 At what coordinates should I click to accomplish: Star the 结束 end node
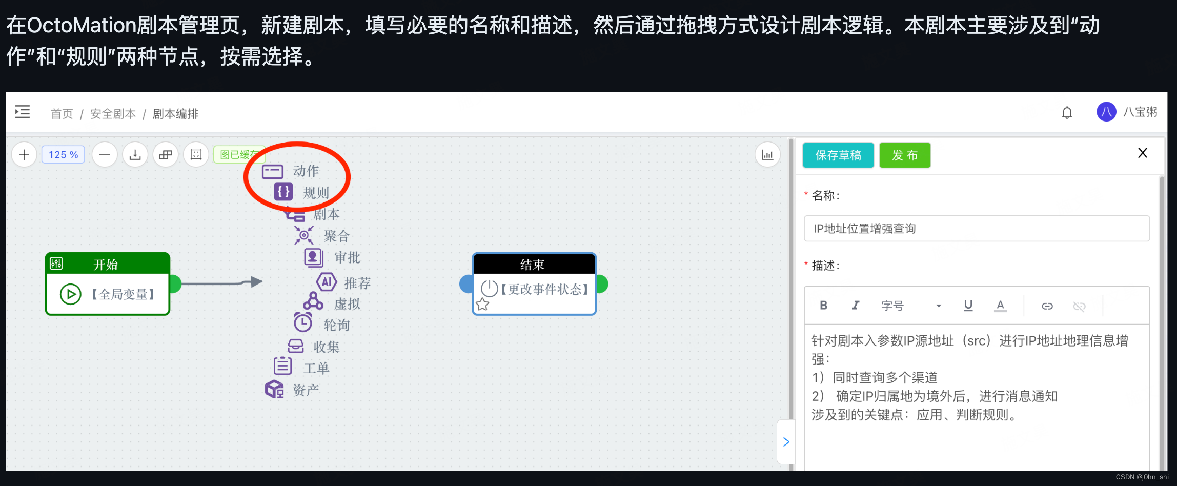pyautogui.click(x=481, y=305)
